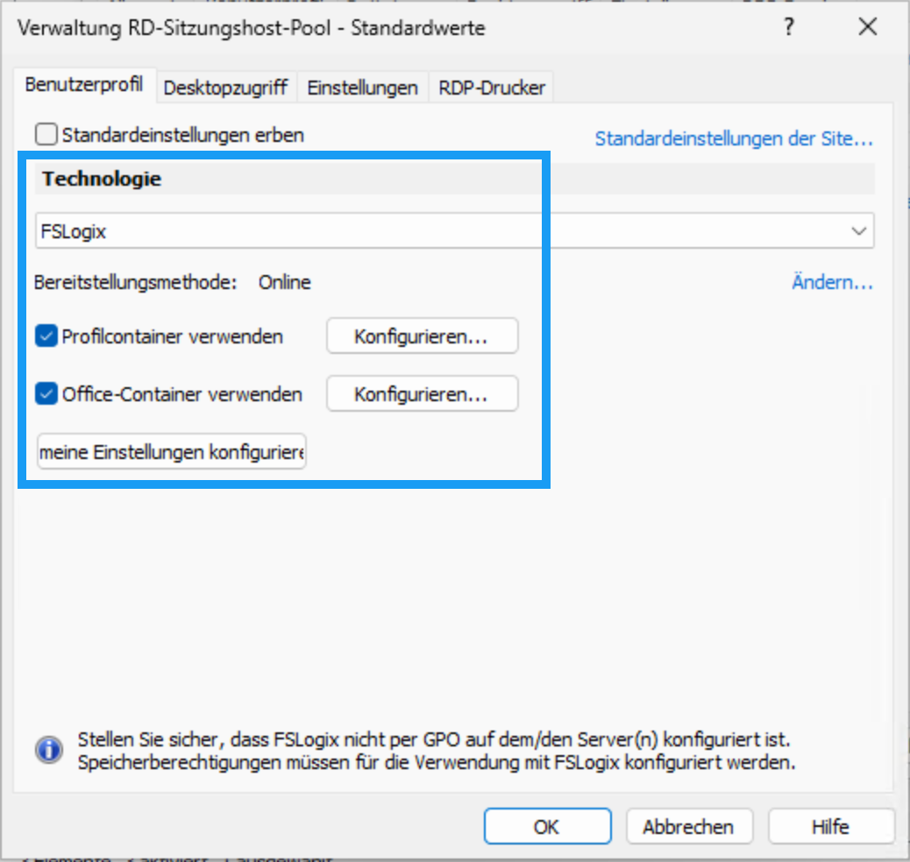Confirm the dialog with OK
Screen dimensions: 910x862
click(547, 826)
